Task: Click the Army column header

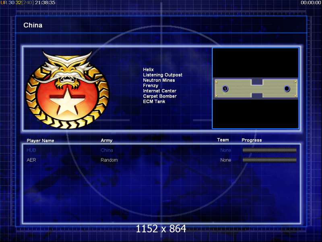Action: (107, 140)
